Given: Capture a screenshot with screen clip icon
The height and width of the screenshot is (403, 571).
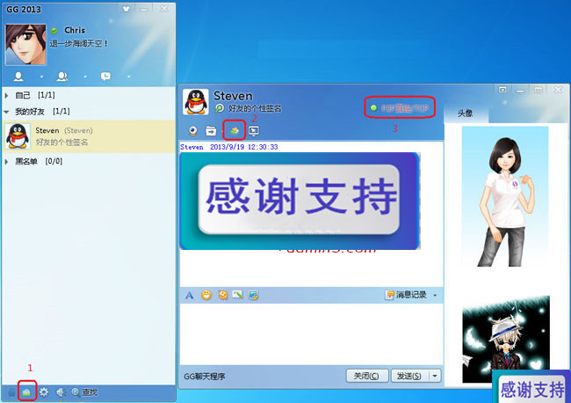Looking at the screenshot, I should pyautogui.click(x=254, y=295).
